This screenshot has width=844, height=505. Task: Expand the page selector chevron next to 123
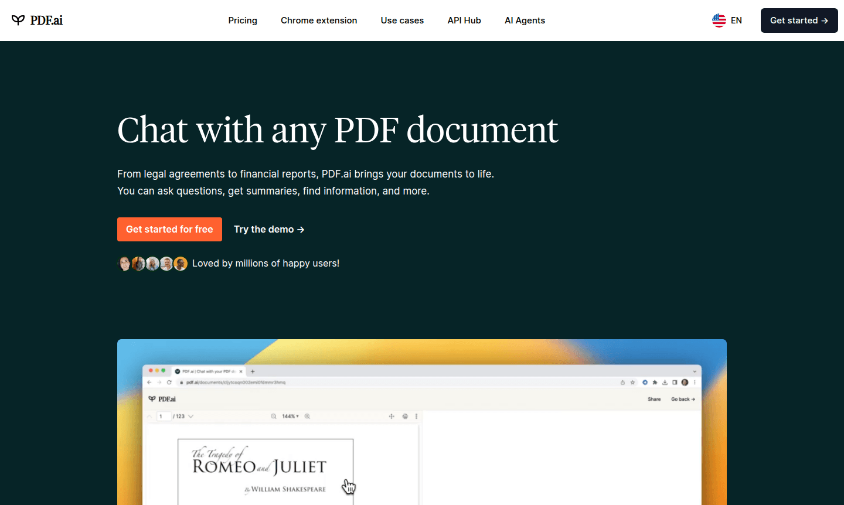point(190,416)
